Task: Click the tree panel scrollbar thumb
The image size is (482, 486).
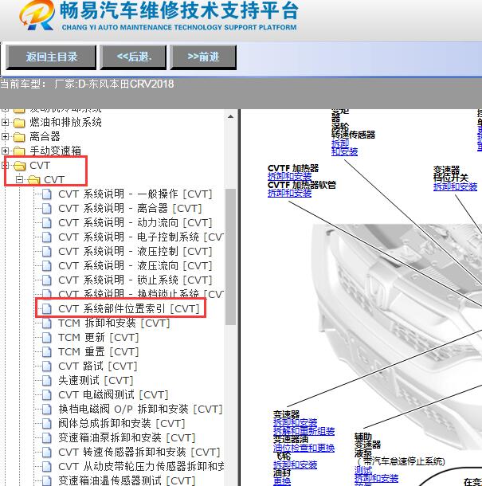Action: click(x=230, y=257)
